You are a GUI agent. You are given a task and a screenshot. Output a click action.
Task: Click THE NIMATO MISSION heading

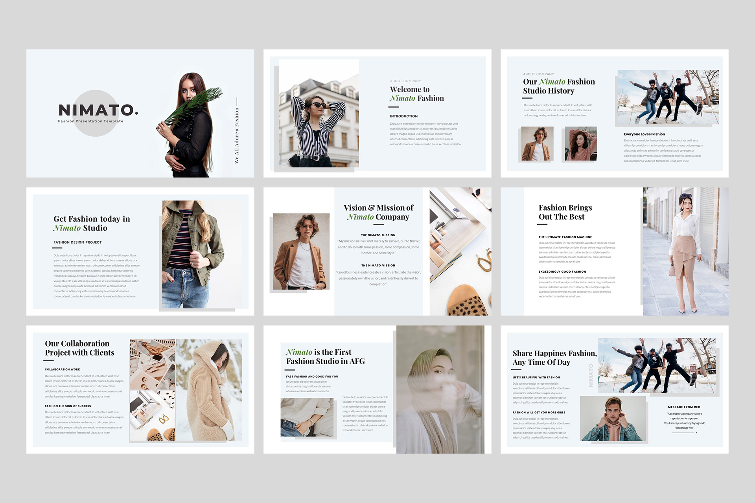click(378, 235)
